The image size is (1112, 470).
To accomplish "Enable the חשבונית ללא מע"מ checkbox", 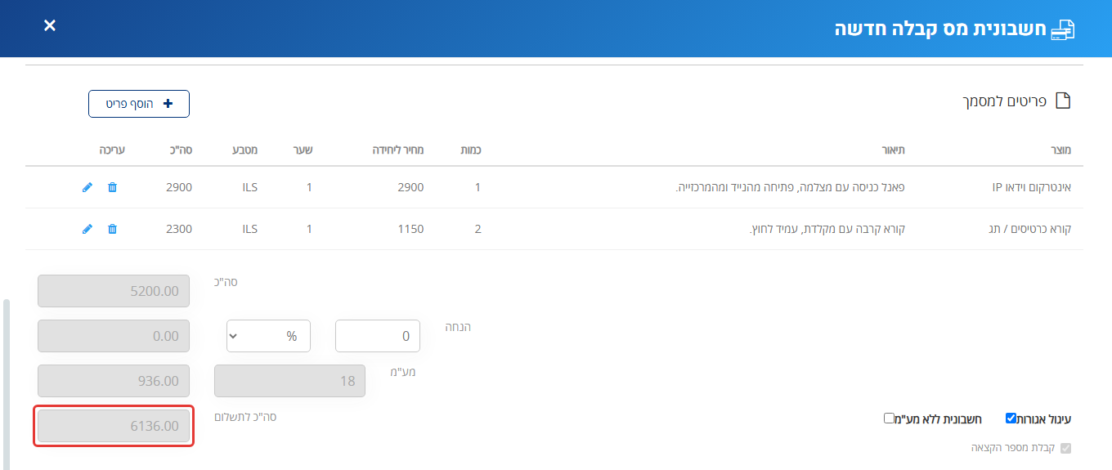I will (x=889, y=418).
